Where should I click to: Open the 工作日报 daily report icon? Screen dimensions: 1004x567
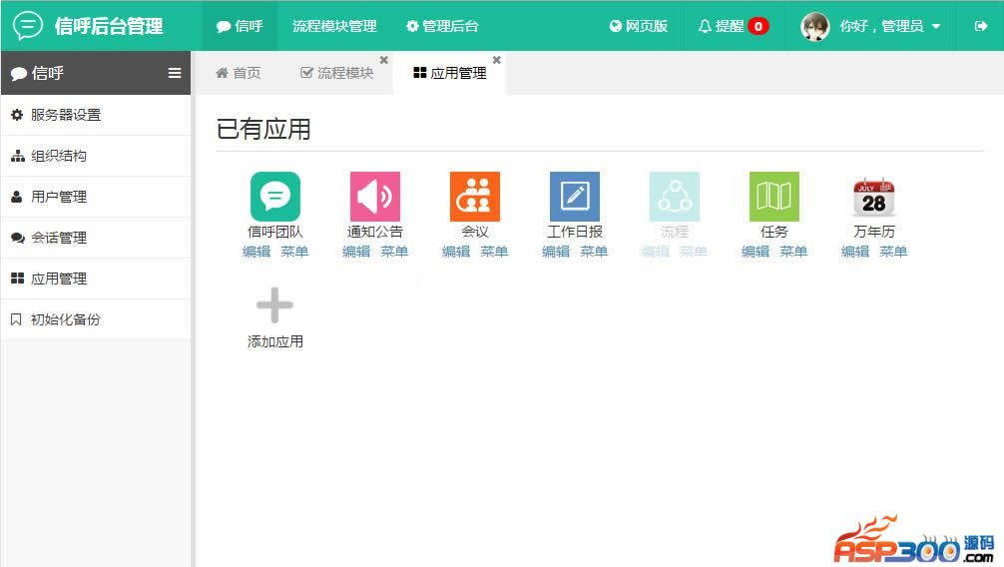point(575,196)
